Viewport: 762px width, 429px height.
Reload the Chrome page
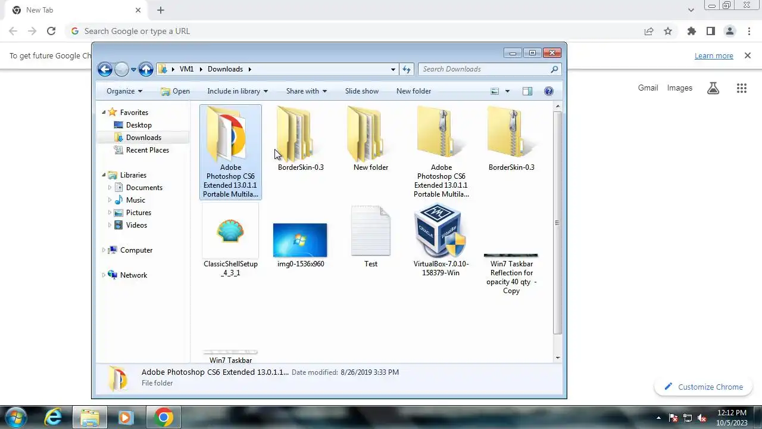(x=51, y=31)
